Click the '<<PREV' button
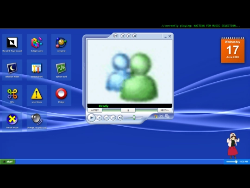 point(95,110)
